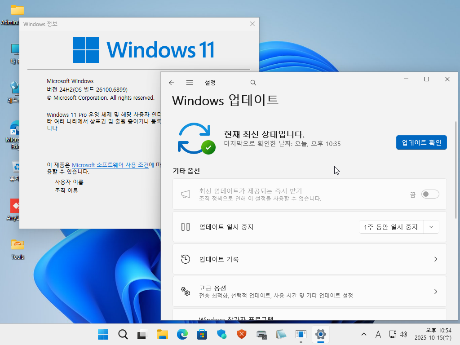460x345 pixels.
Task: Show hidden tray icons chevron
Action: click(x=364, y=334)
